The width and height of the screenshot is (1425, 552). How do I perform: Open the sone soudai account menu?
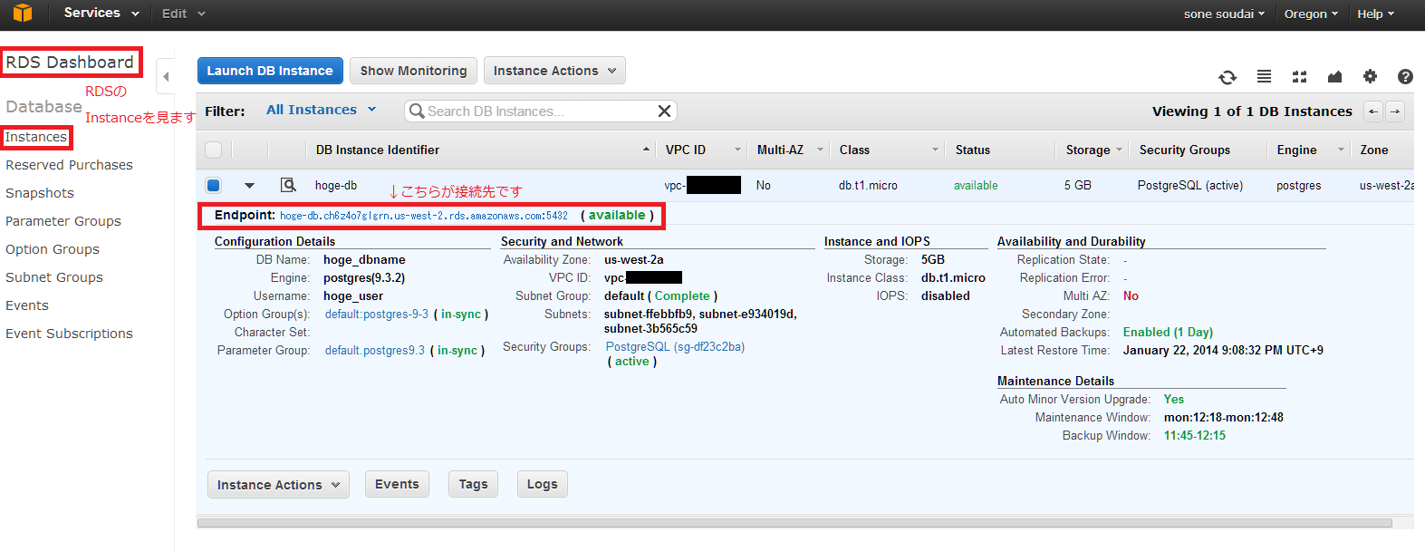[x=1224, y=14]
